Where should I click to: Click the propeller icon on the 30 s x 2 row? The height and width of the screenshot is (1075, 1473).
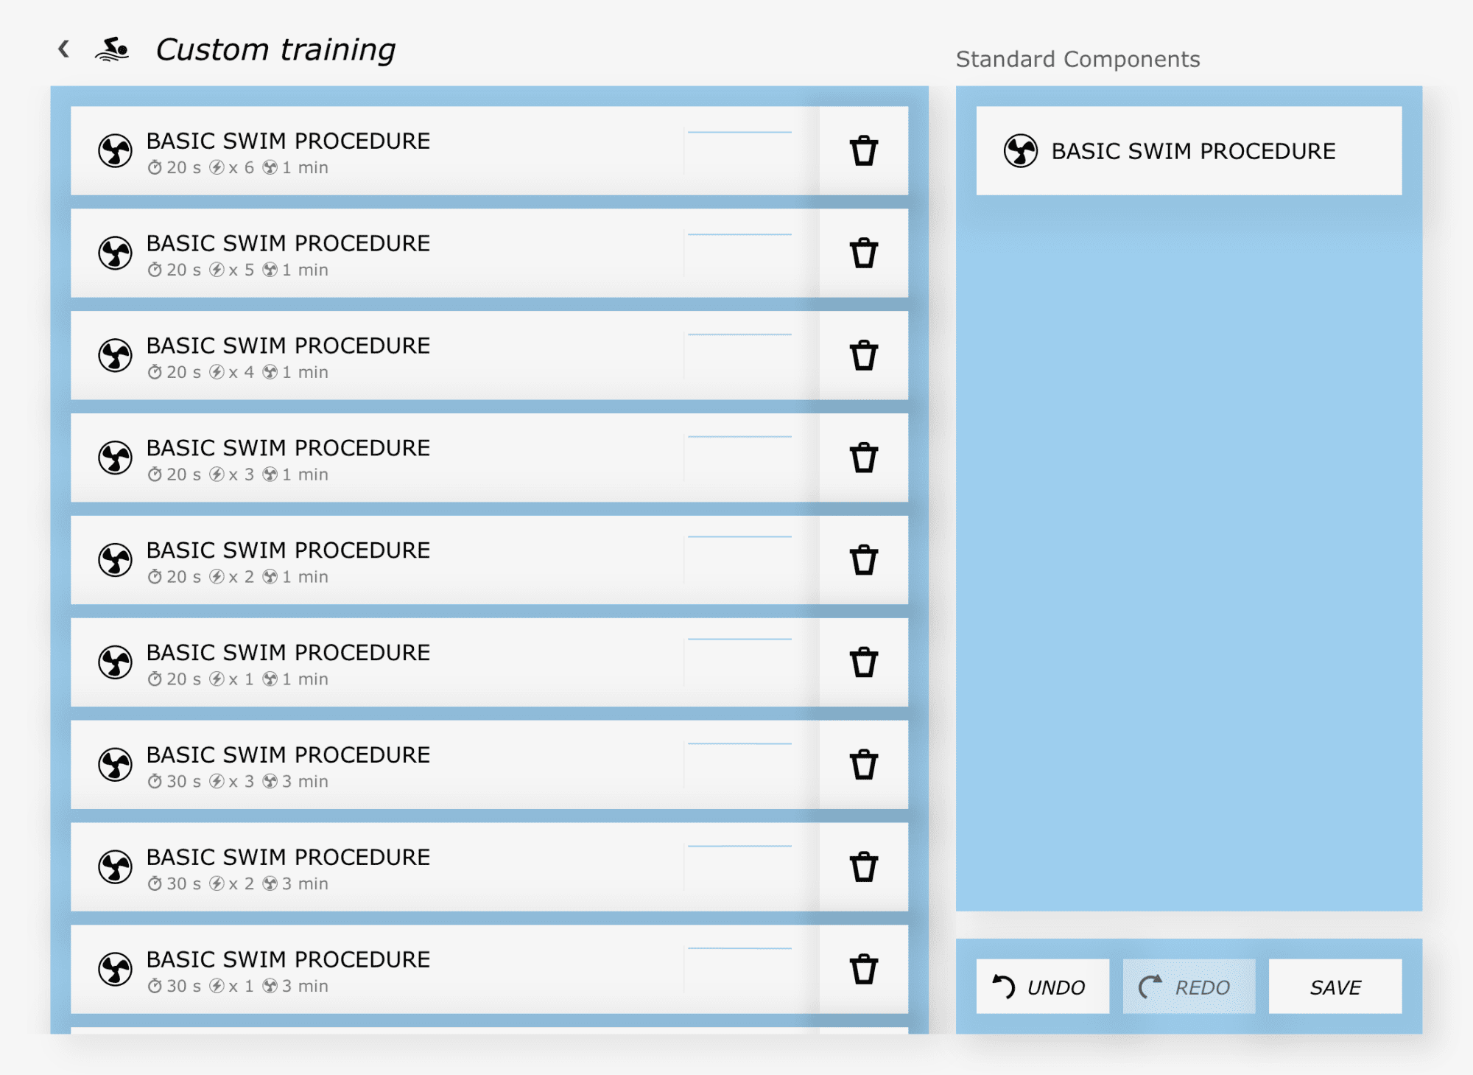[x=116, y=866]
